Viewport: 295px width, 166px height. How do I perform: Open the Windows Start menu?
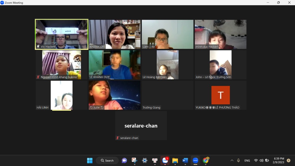90,161
